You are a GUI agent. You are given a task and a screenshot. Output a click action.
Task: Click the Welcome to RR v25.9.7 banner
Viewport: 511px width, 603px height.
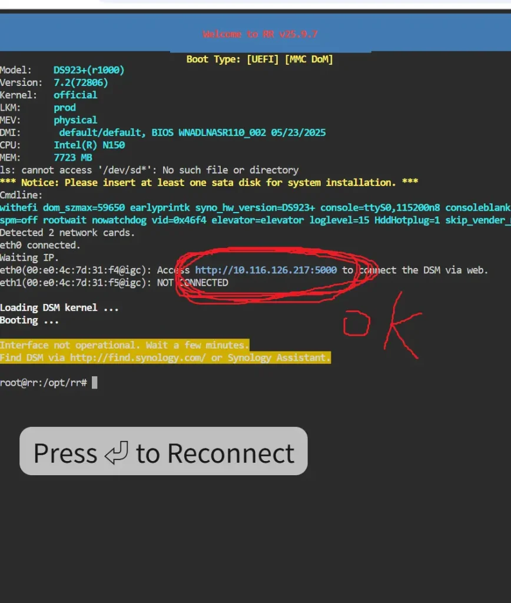[x=260, y=35]
